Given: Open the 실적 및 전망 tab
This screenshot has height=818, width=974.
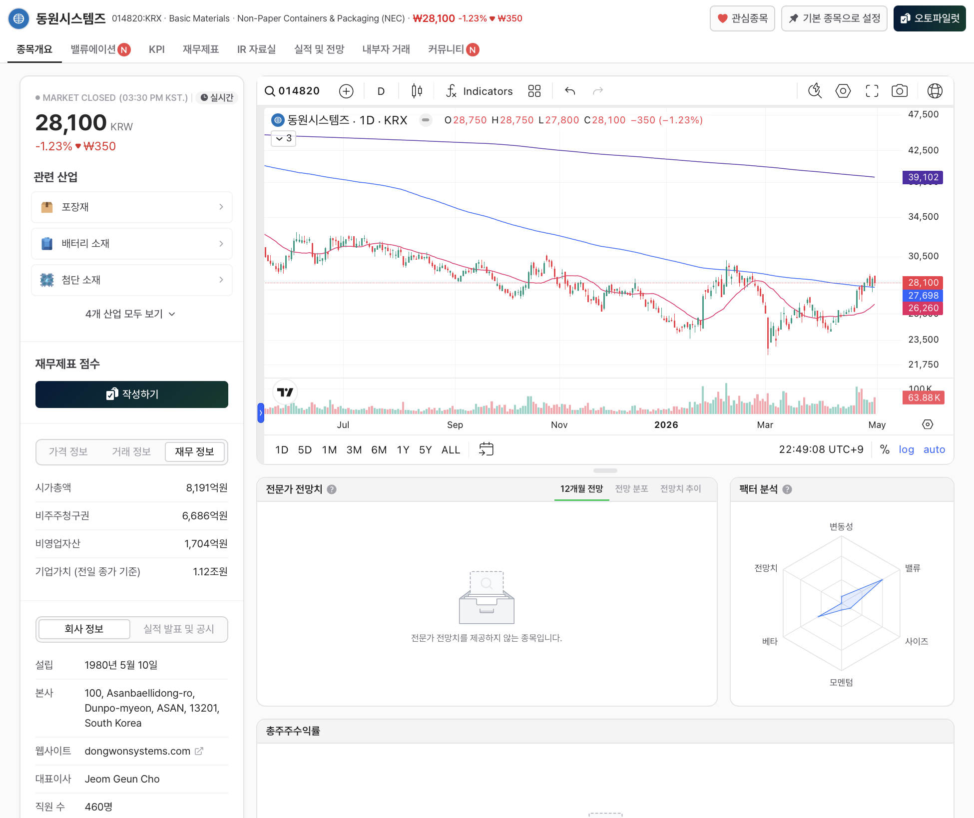Looking at the screenshot, I should click(x=319, y=49).
